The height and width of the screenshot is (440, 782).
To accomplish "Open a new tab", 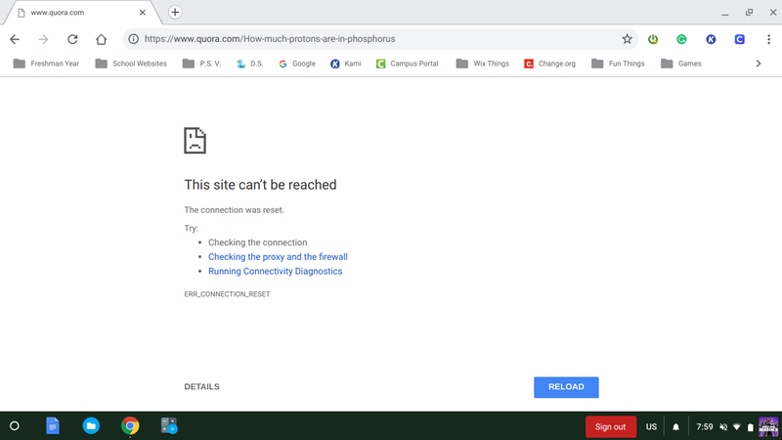I will 175,12.
